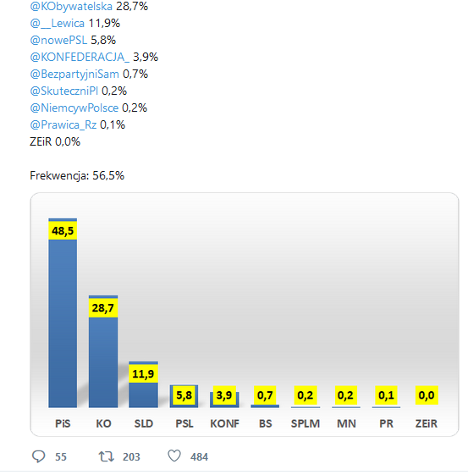Click the 55 replies count
This screenshot has width=468, height=475.
pos(61,457)
